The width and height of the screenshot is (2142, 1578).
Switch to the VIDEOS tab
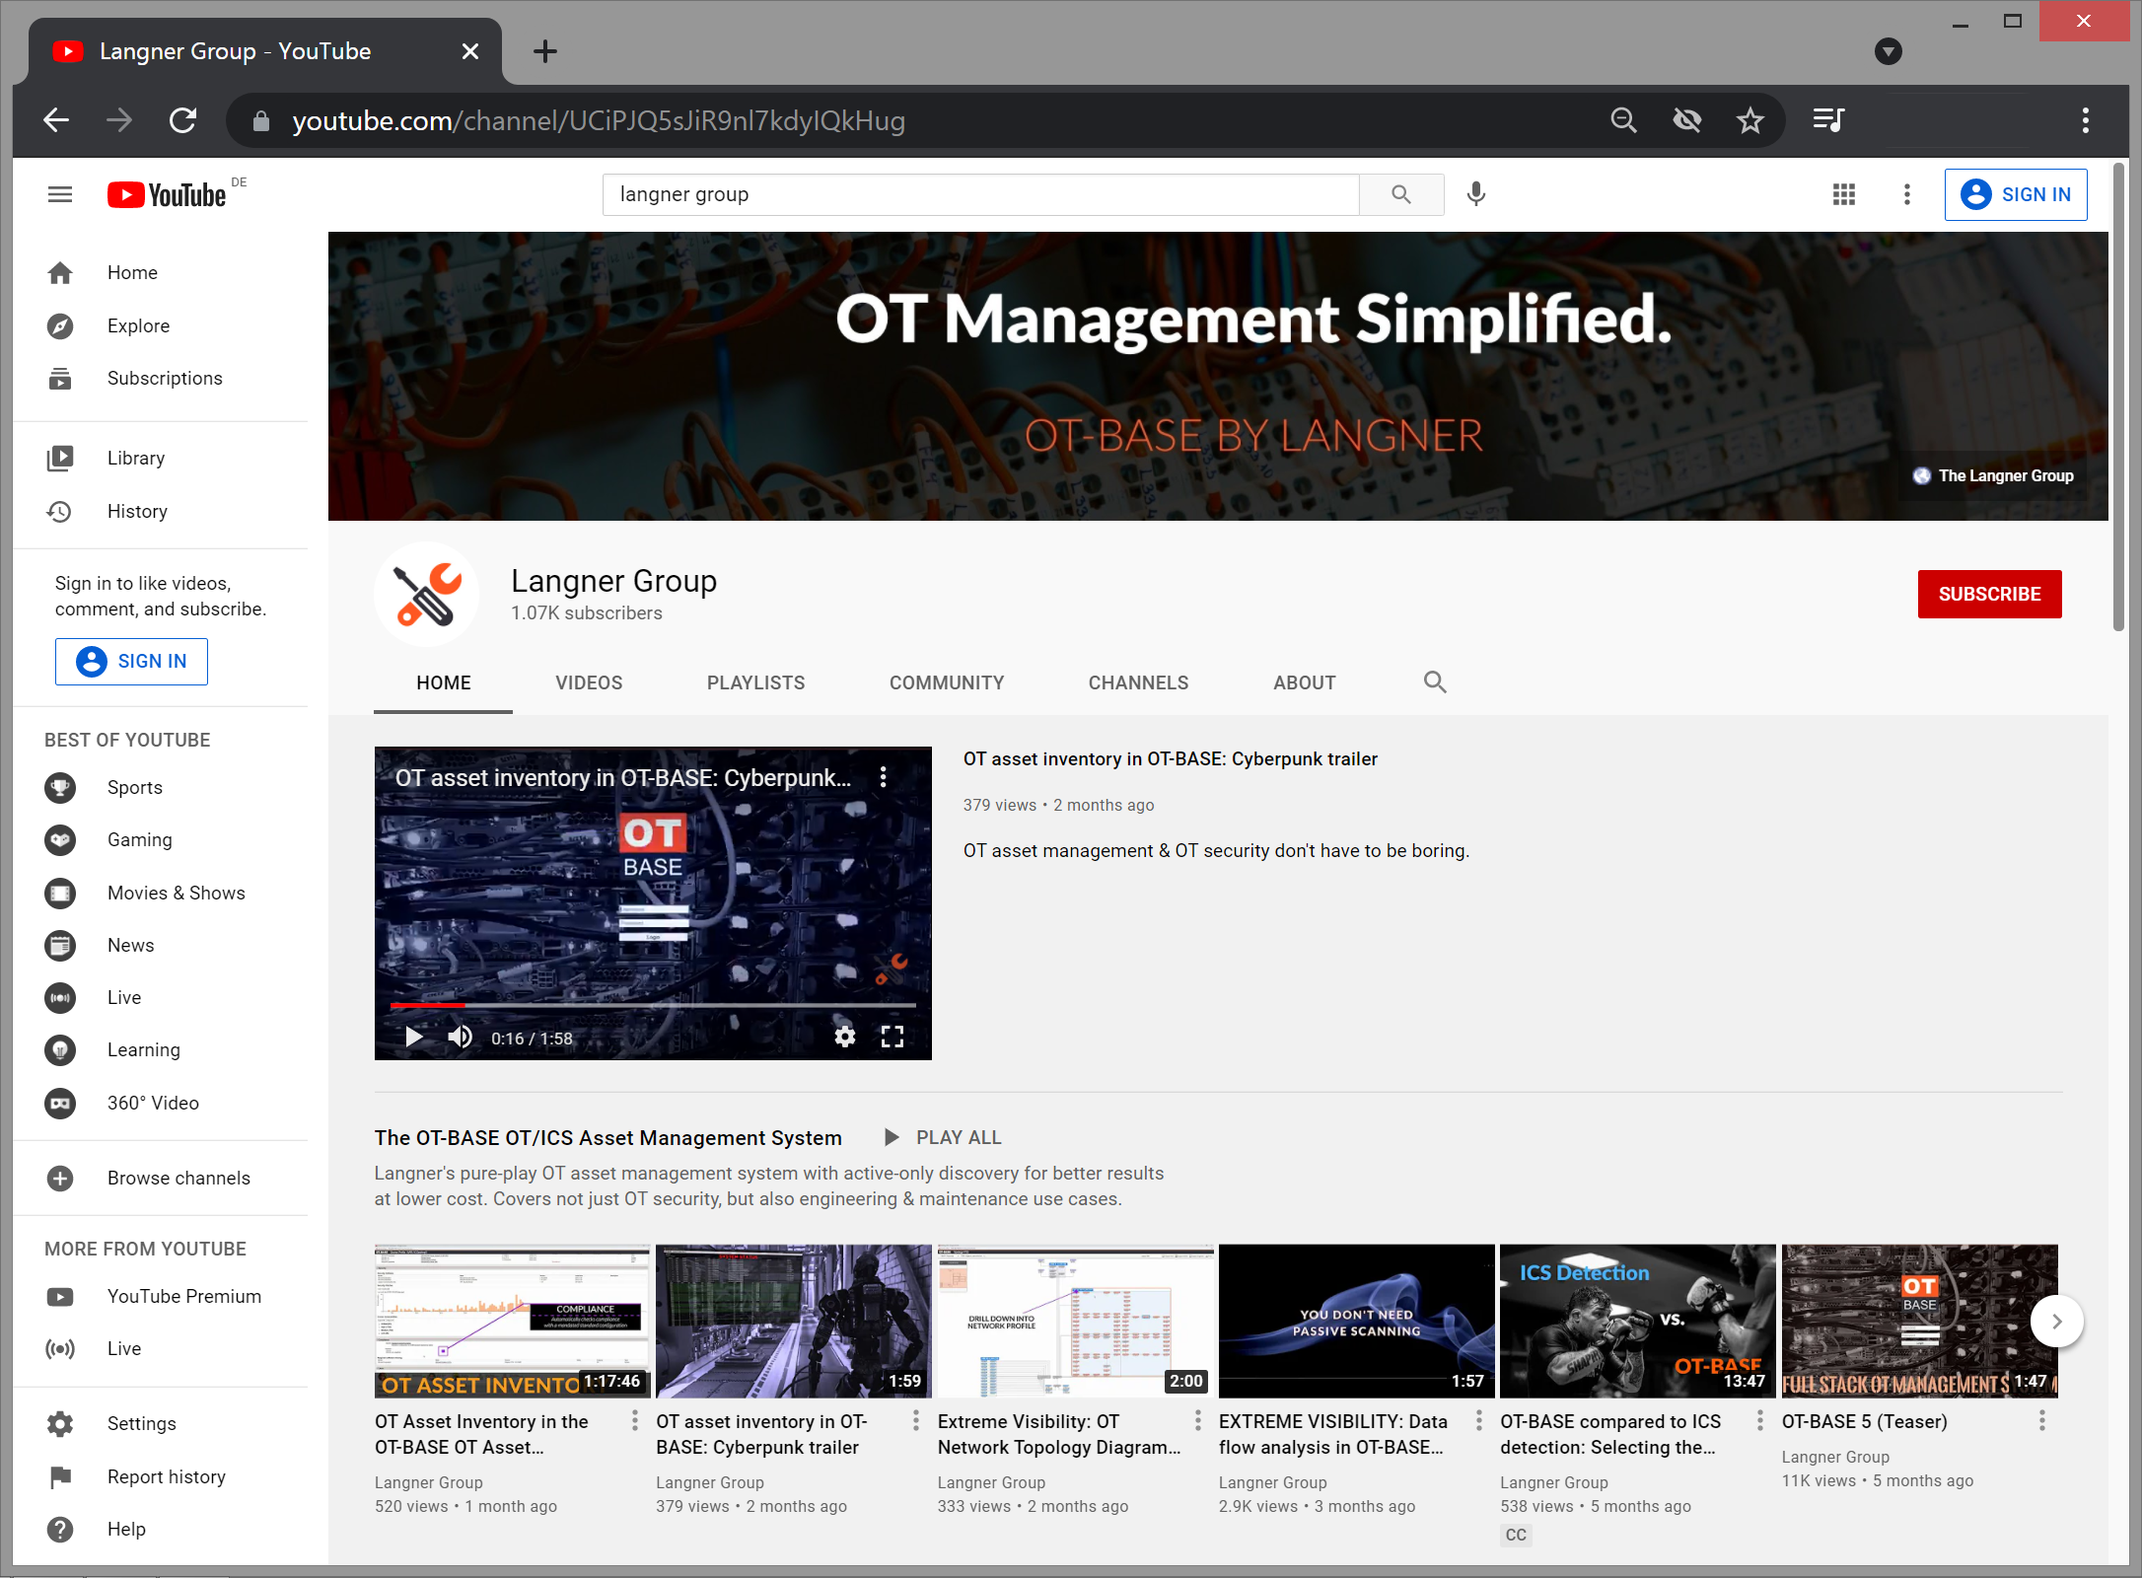(589, 682)
